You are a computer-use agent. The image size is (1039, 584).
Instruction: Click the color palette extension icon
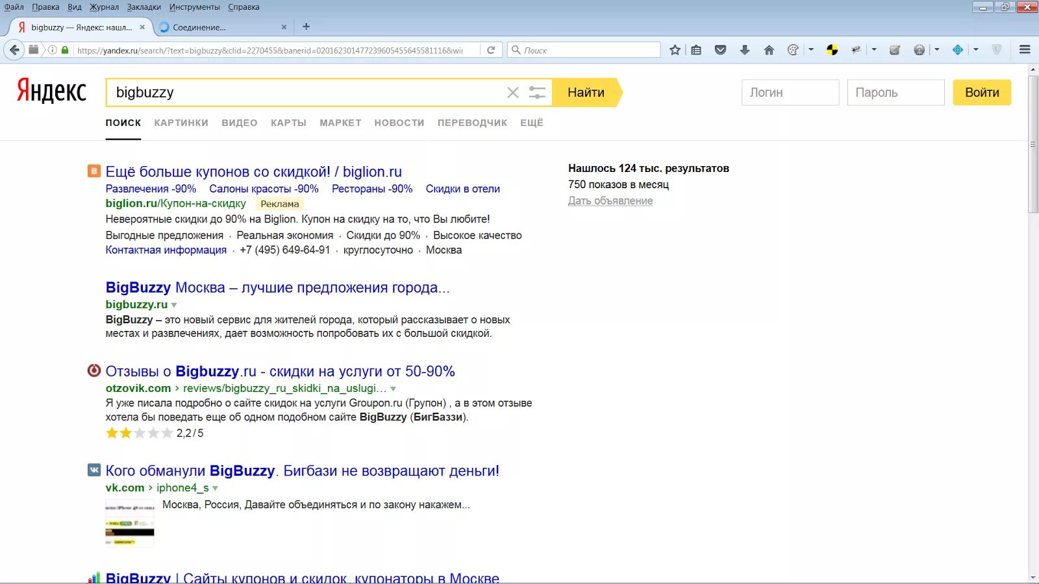tap(793, 50)
